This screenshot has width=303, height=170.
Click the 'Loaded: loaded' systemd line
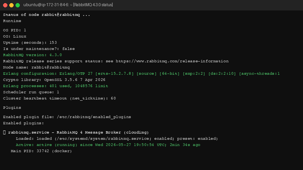[x=117, y=139]
